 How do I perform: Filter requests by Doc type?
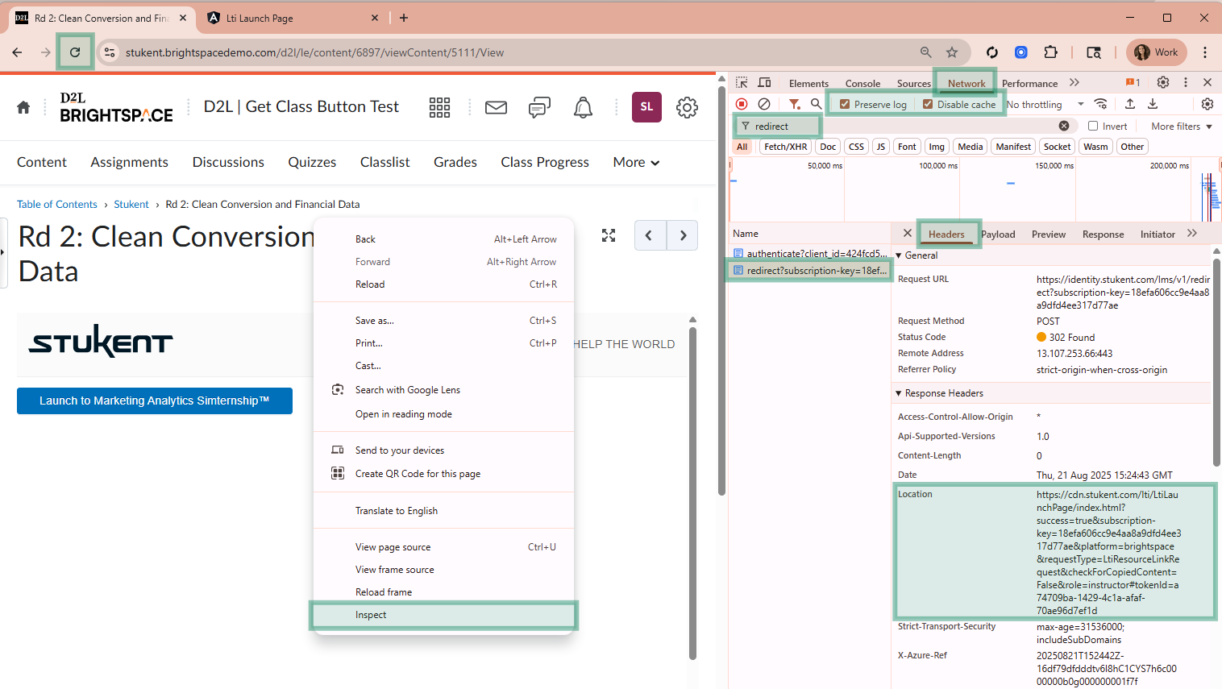[x=828, y=147]
